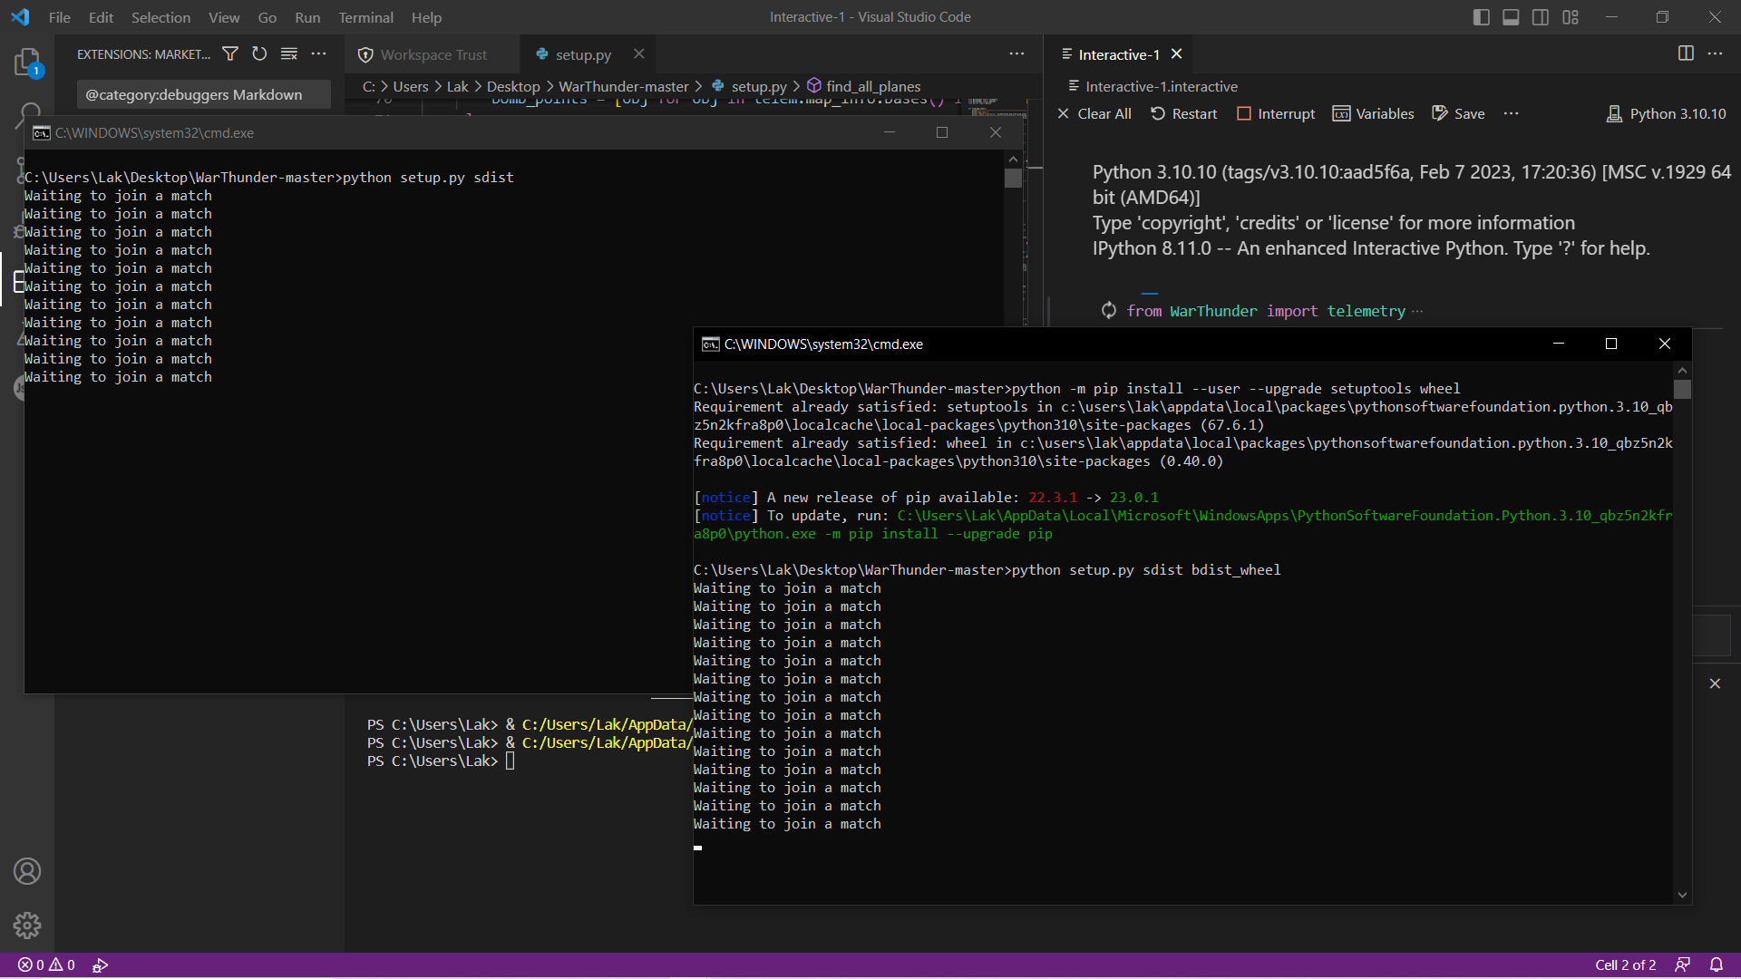The height and width of the screenshot is (979, 1741).
Task: Toggle the primary side bar
Action: (x=1481, y=16)
